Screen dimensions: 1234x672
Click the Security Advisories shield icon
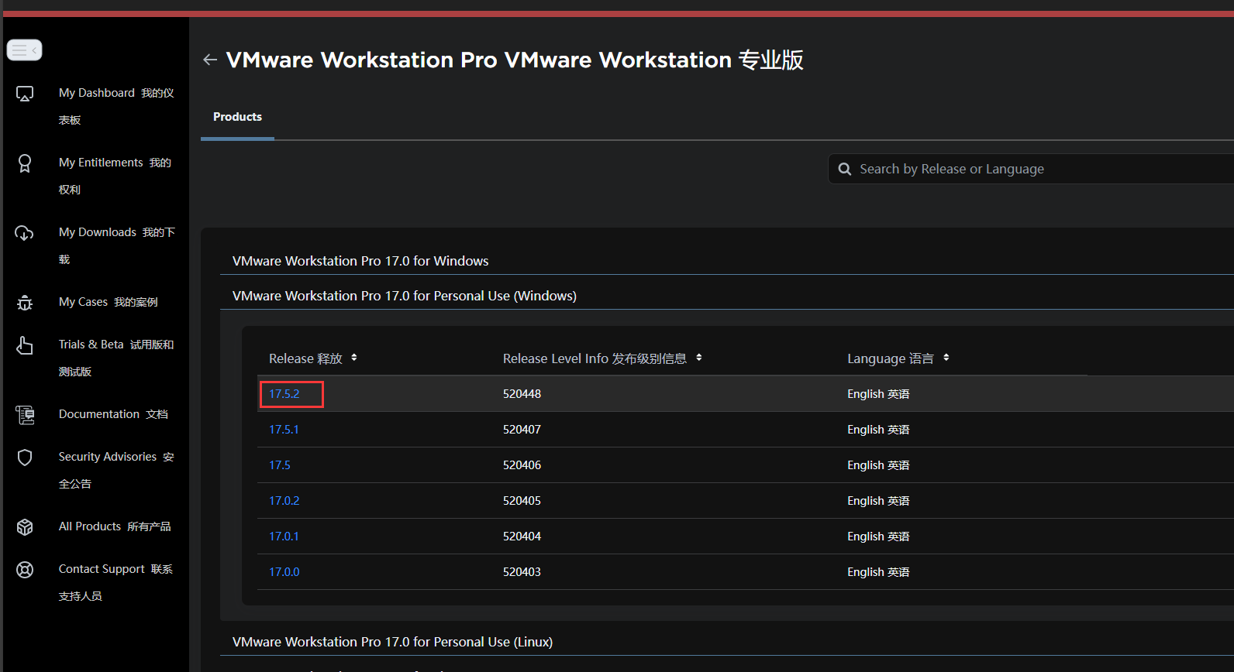click(x=25, y=458)
